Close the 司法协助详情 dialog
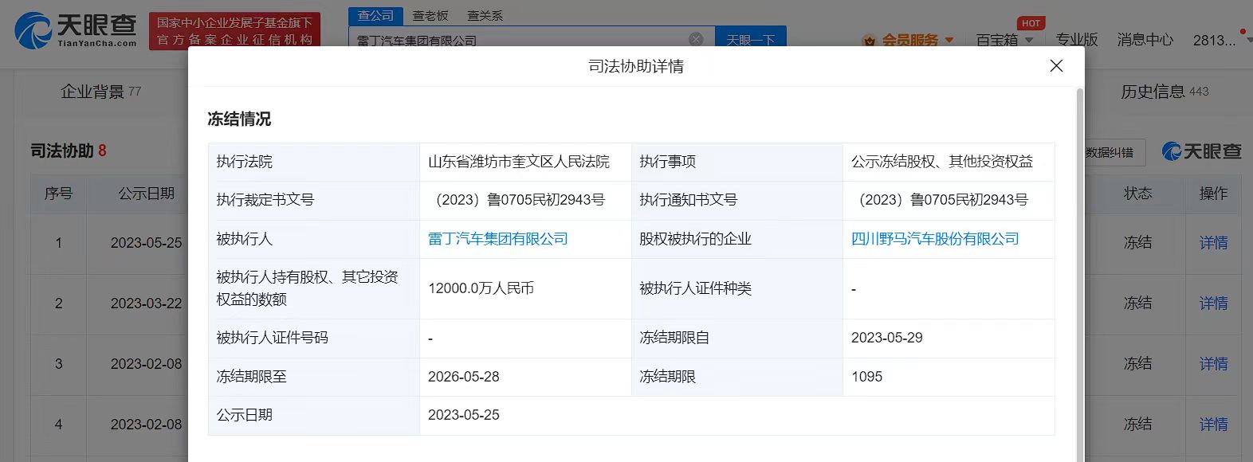 (x=1056, y=66)
